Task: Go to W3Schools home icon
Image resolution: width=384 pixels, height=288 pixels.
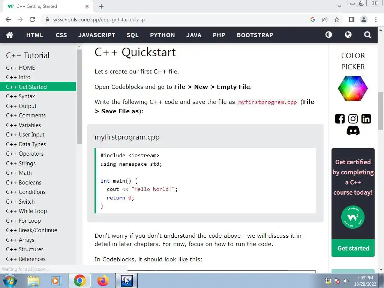Action: (9, 35)
